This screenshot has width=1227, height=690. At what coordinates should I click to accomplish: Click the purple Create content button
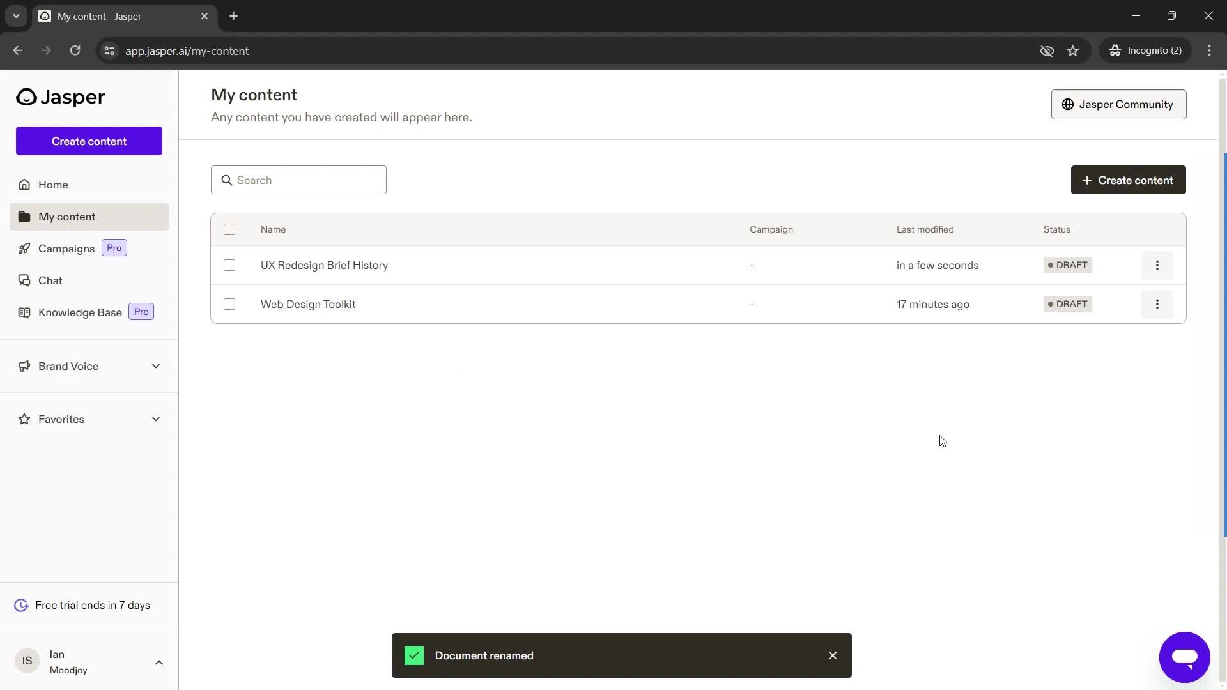(x=89, y=141)
